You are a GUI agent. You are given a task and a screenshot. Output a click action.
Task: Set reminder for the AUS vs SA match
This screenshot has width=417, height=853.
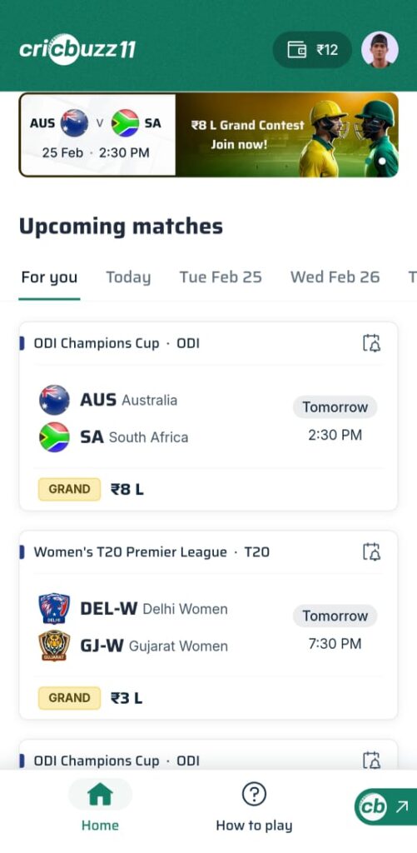pos(371,343)
